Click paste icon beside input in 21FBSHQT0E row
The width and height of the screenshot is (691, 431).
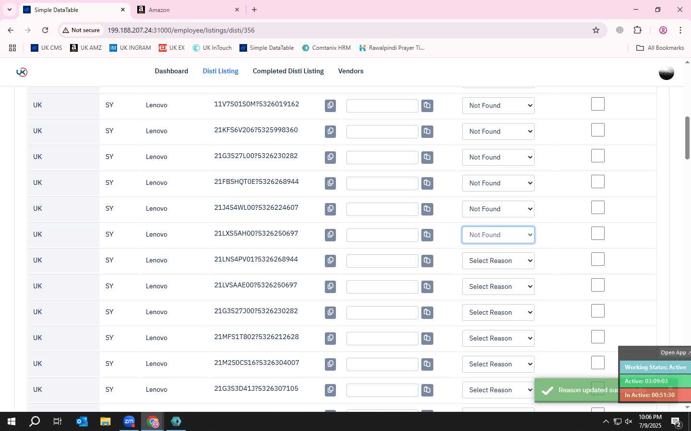point(427,183)
